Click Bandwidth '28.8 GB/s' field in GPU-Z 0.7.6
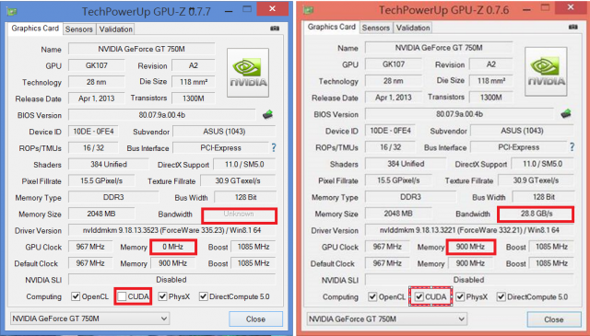The height and width of the screenshot is (336, 590). pos(536,214)
